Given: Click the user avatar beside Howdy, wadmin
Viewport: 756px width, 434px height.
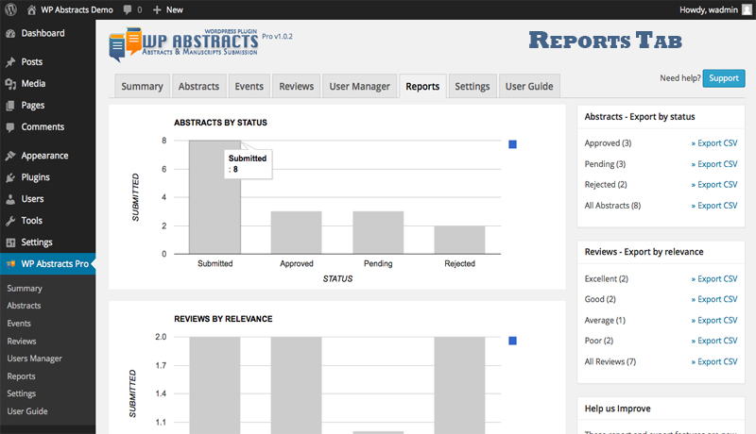Looking at the screenshot, I should click(747, 9).
